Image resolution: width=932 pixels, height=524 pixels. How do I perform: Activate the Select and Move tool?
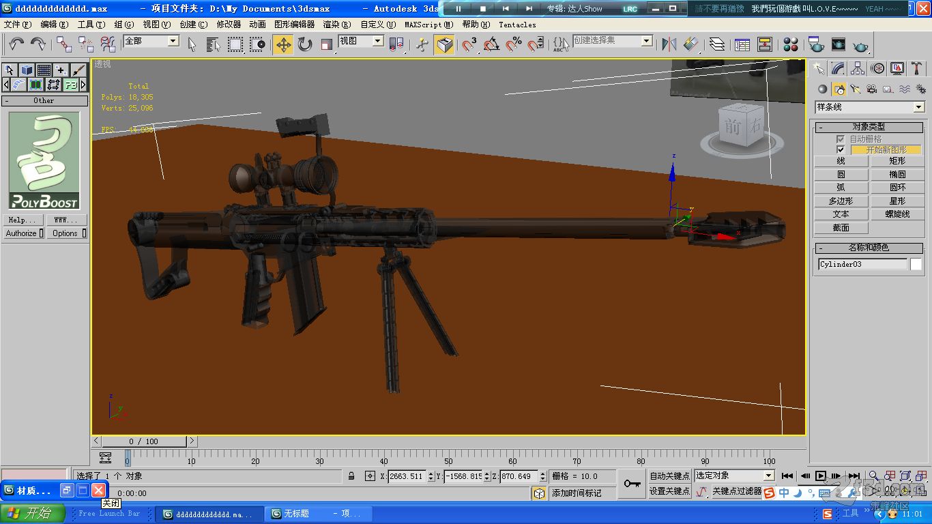coord(283,44)
